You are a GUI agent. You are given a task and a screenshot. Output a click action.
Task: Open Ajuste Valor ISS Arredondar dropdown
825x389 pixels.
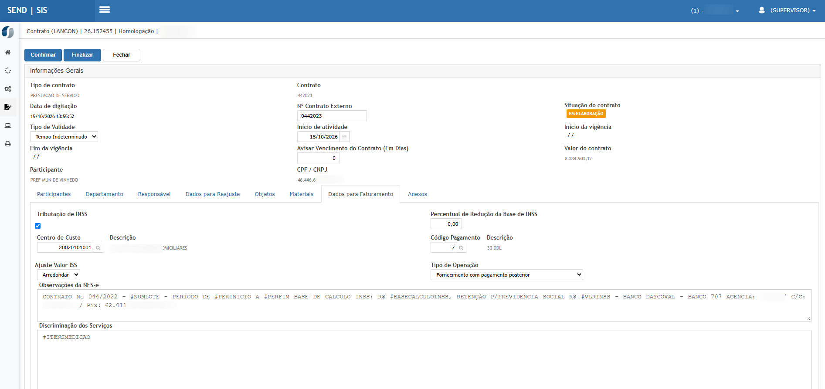[58, 275]
